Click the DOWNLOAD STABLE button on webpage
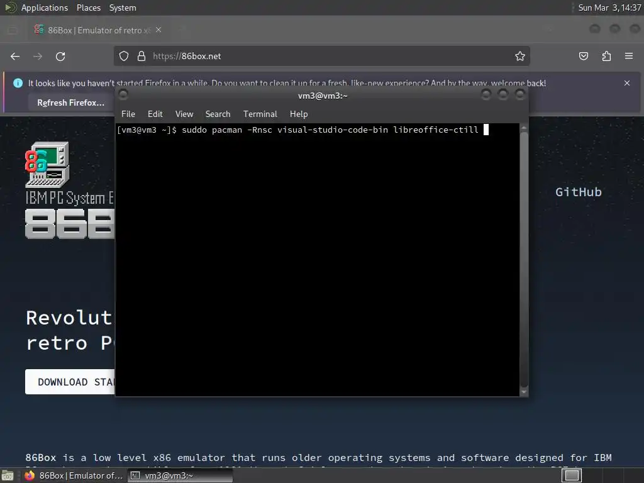This screenshot has height=483, width=644. (70, 382)
